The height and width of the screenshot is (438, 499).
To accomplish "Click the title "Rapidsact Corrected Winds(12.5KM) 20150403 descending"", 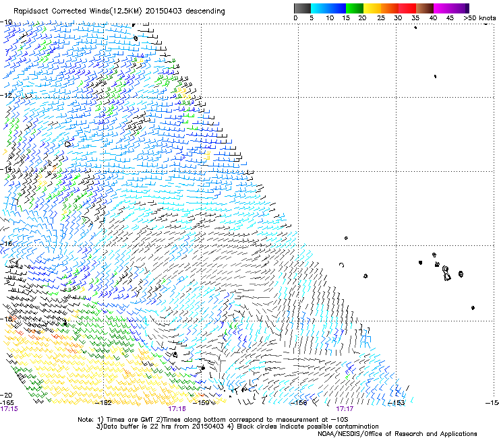I will (119, 11).
